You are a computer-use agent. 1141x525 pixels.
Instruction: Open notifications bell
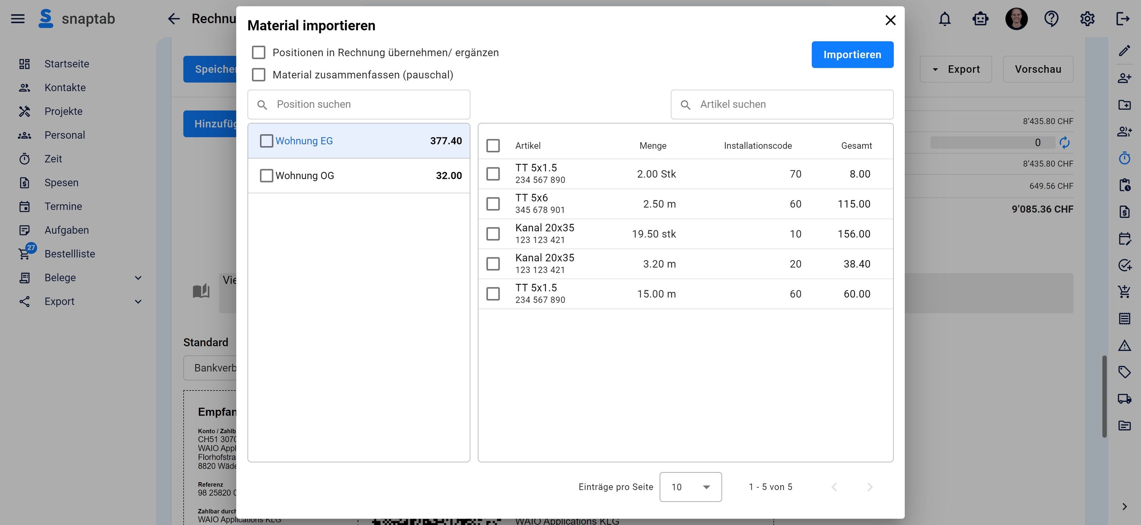coord(945,19)
